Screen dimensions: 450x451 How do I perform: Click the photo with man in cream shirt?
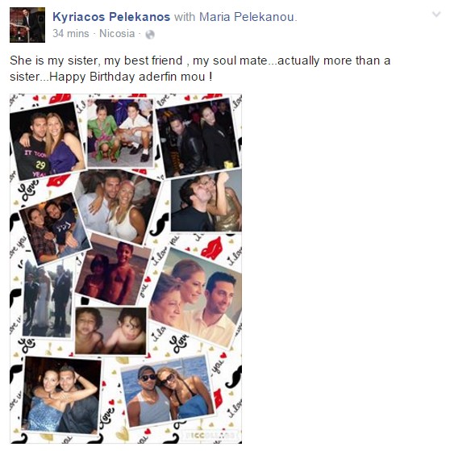(195, 298)
